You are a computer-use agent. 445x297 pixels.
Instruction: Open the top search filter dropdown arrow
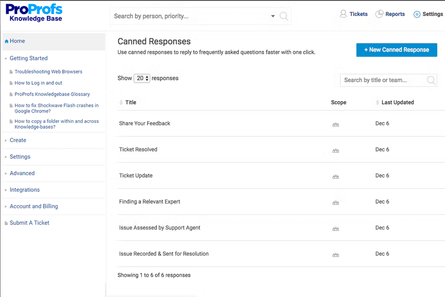(x=273, y=16)
